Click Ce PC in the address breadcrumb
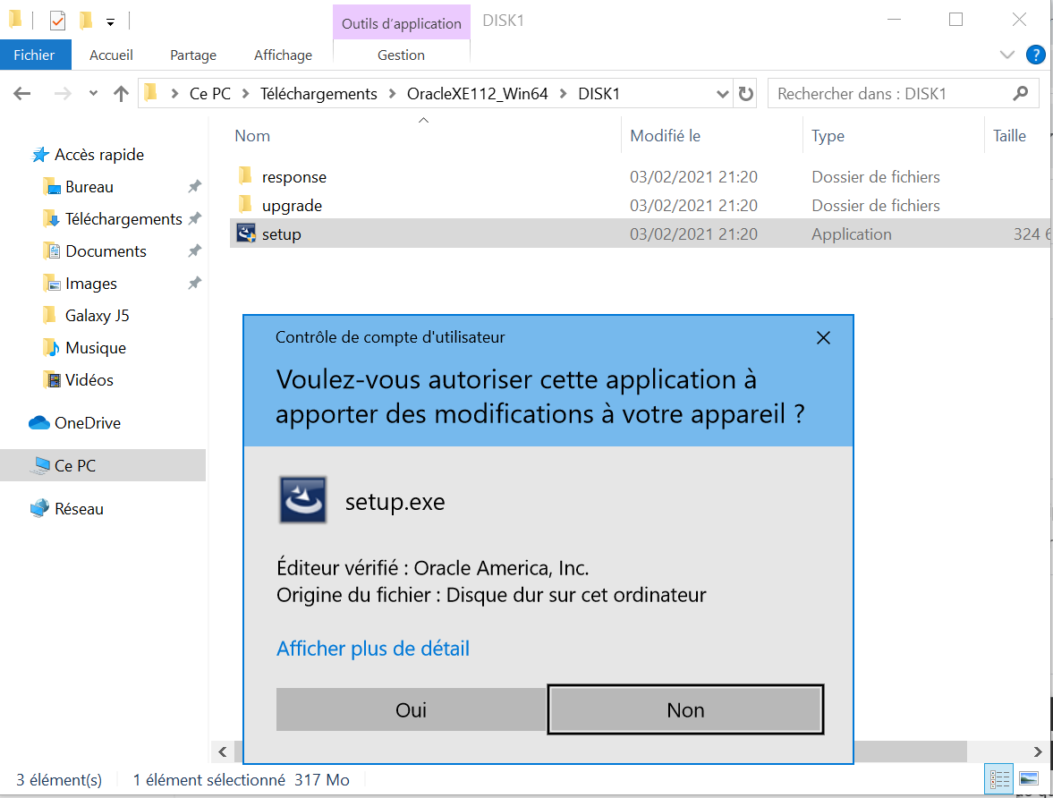 (x=210, y=93)
